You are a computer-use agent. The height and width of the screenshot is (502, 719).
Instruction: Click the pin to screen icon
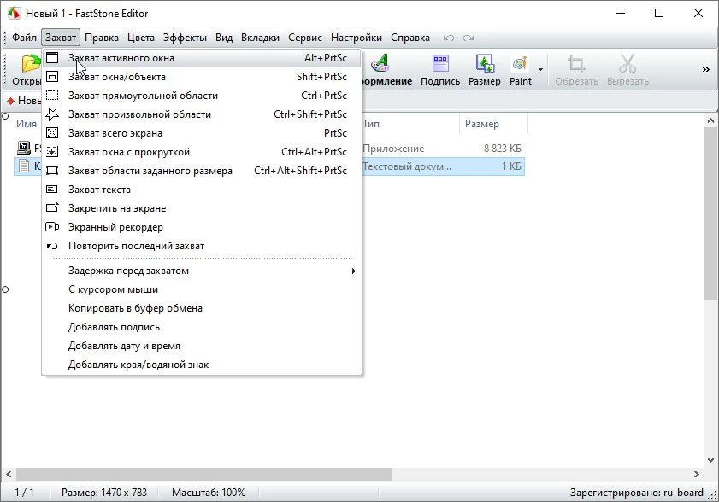pos(52,208)
